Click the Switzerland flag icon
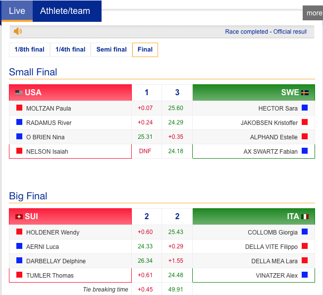 (19, 217)
